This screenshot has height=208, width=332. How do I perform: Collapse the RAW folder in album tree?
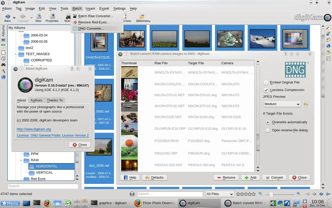coord(21,160)
